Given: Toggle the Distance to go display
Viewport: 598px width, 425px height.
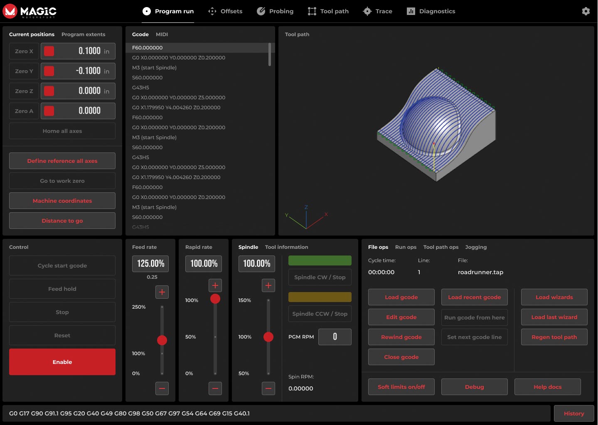Looking at the screenshot, I should coord(62,221).
